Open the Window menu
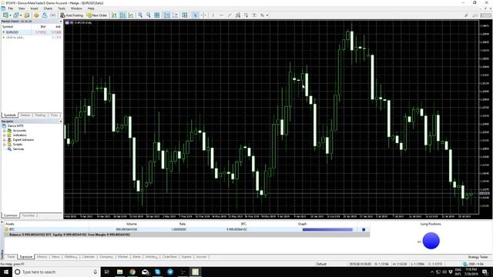This screenshot has height=277, width=493. click(76, 8)
